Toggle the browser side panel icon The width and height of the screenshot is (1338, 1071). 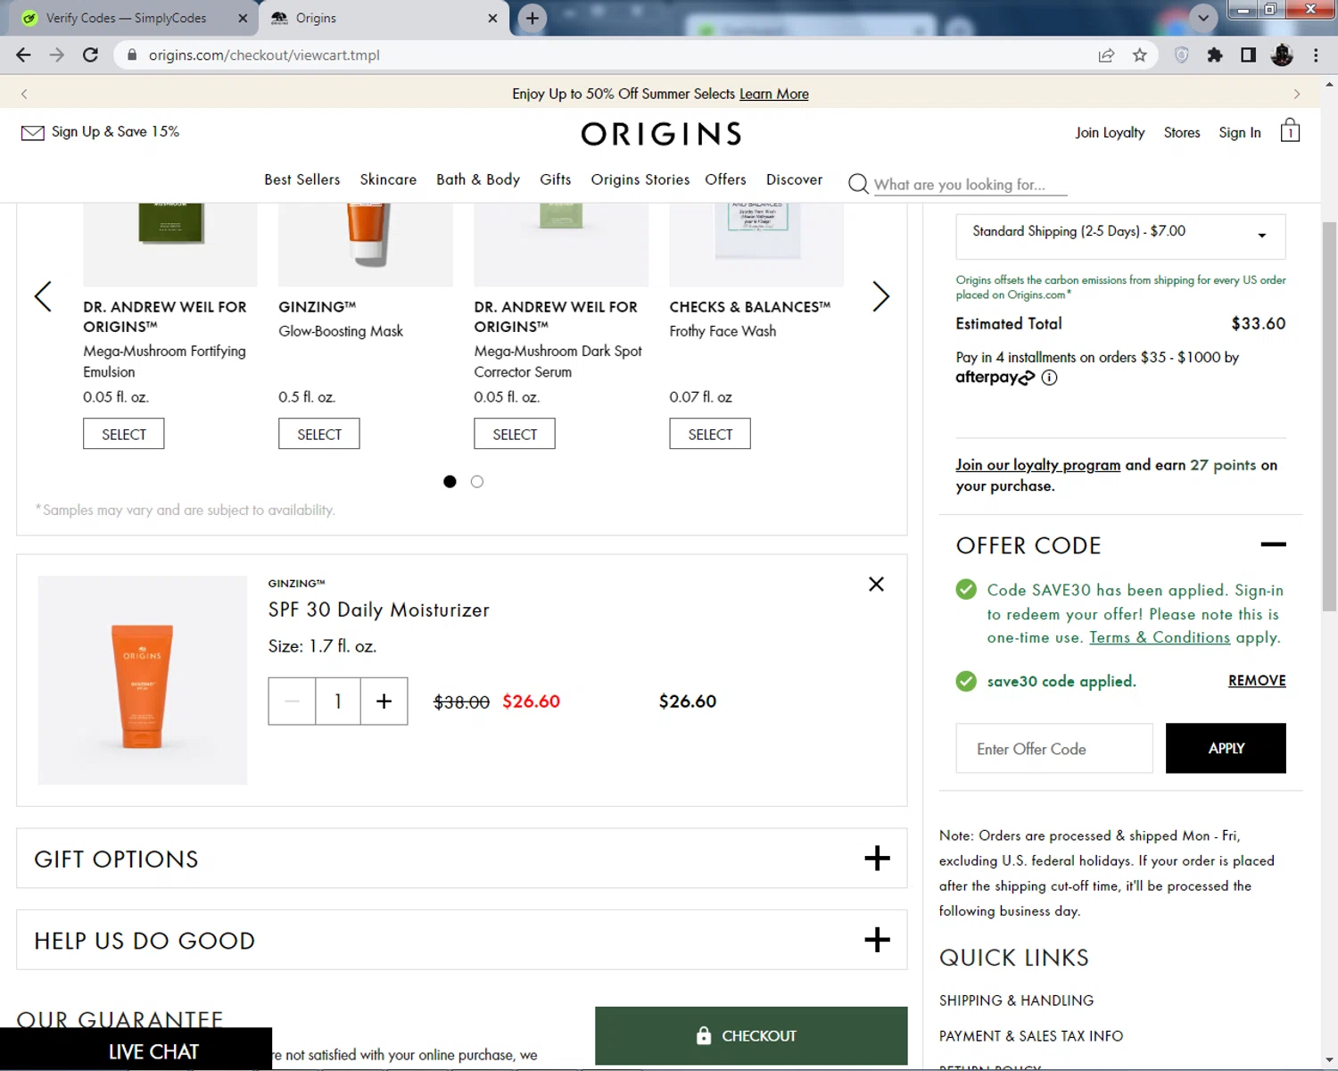tap(1249, 55)
